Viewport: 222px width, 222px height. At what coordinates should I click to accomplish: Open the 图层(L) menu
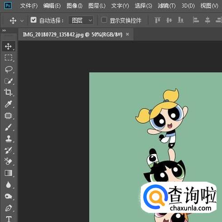pos(97,6)
